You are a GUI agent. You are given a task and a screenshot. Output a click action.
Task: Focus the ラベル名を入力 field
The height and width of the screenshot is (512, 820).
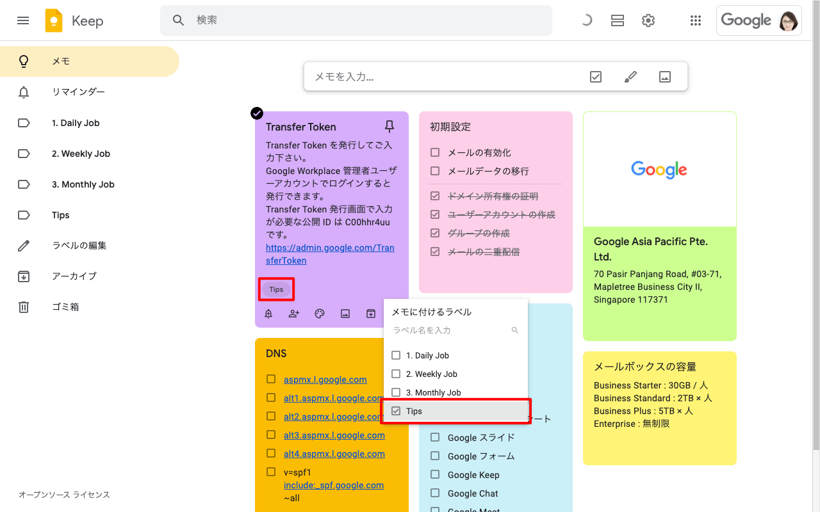click(448, 330)
